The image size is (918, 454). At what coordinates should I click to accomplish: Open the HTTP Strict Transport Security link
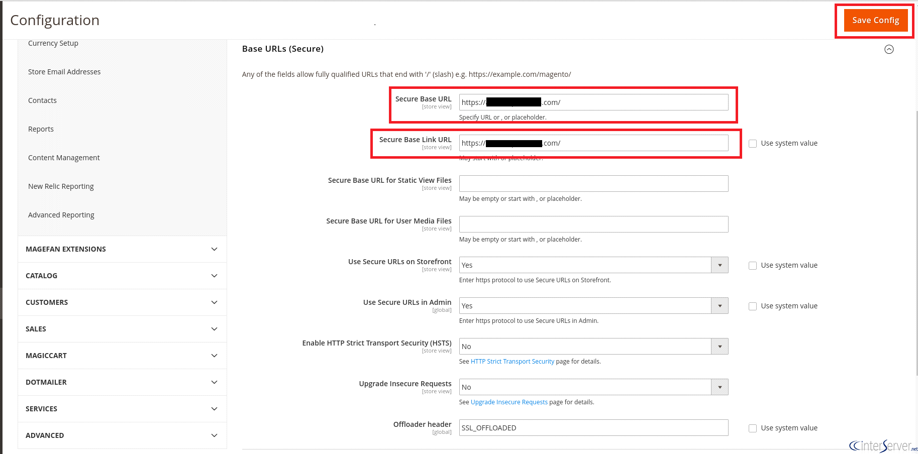pos(512,361)
